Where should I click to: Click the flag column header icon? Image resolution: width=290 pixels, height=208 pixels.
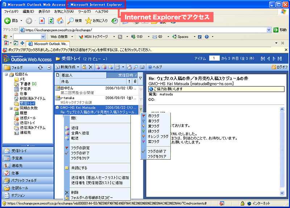coord(141,78)
